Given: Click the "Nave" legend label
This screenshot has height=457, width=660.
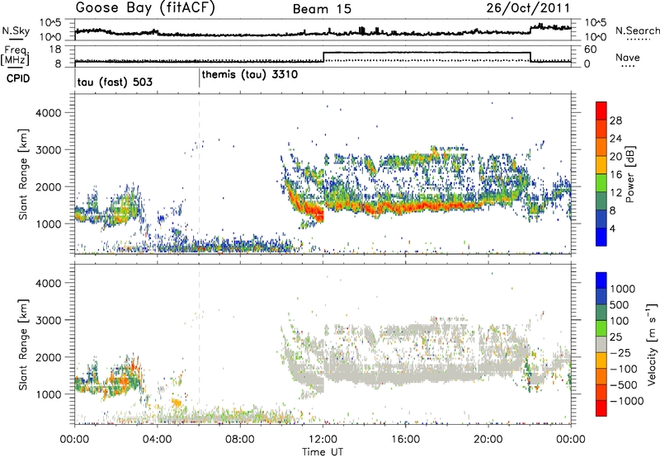Looking at the screenshot, I should 628,57.
